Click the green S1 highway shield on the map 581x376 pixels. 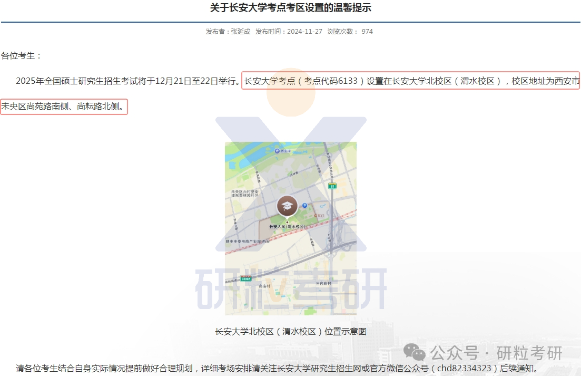pyautogui.click(x=332, y=186)
